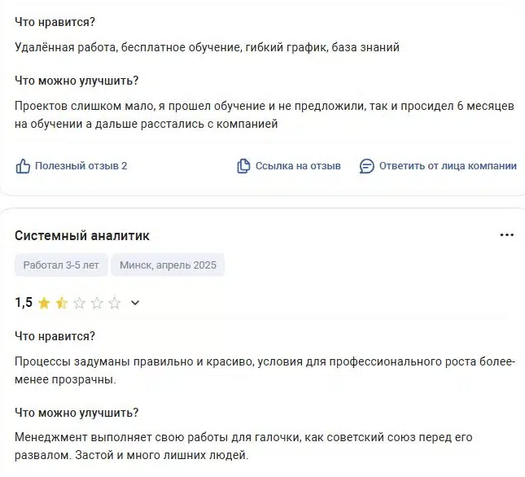The image size is (525, 477).
Task: Click the speech bubble reply icon
Action: 367,166
